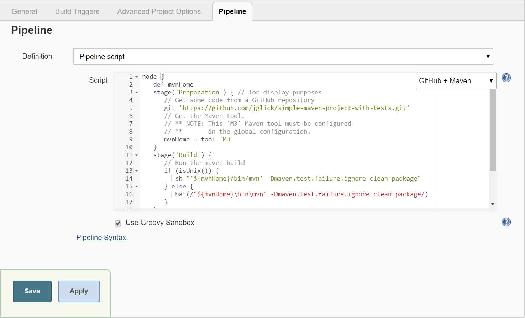Collapse the isUnix if-block fold at line 13

click(x=136, y=171)
